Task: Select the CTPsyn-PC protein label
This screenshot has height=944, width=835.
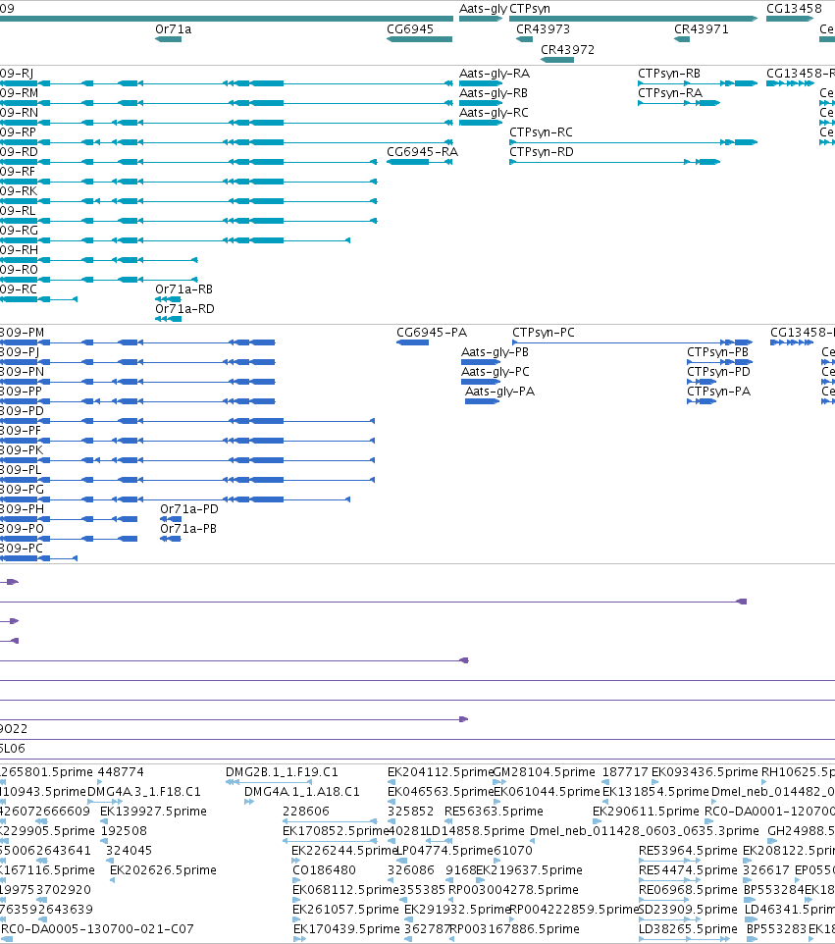Action: (544, 333)
